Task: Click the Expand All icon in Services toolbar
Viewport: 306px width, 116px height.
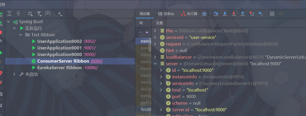Action: click(x=9, y=13)
